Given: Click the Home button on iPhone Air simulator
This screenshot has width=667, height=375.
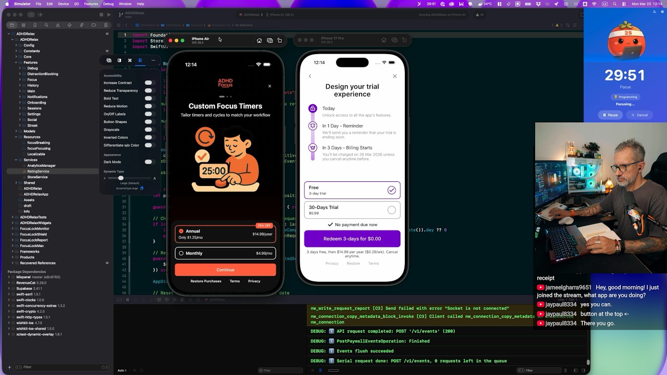Looking at the screenshot, I should tap(259, 41).
